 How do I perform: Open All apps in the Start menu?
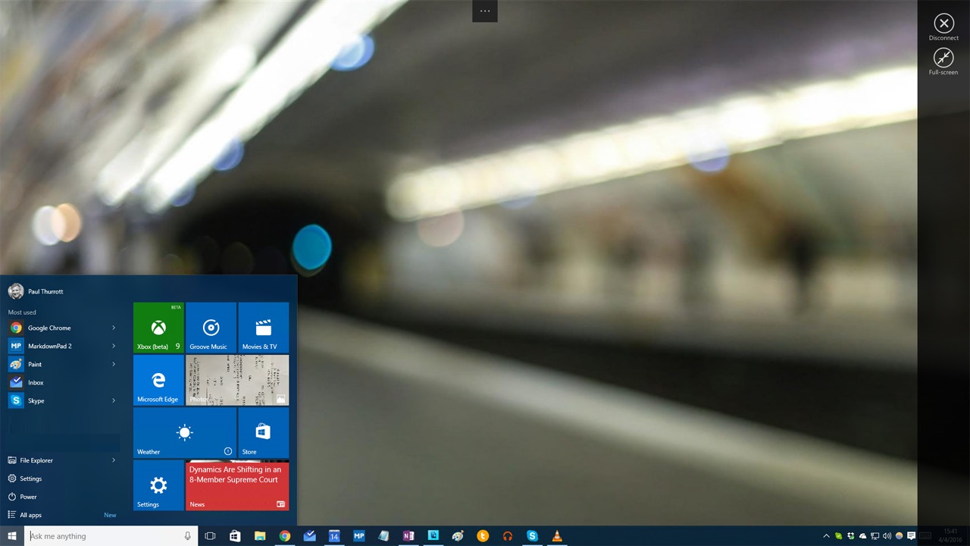point(30,515)
